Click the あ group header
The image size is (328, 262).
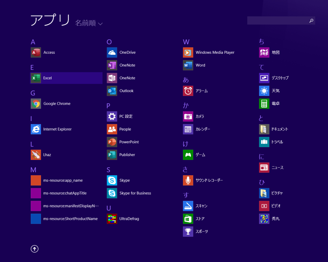coord(186,80)
